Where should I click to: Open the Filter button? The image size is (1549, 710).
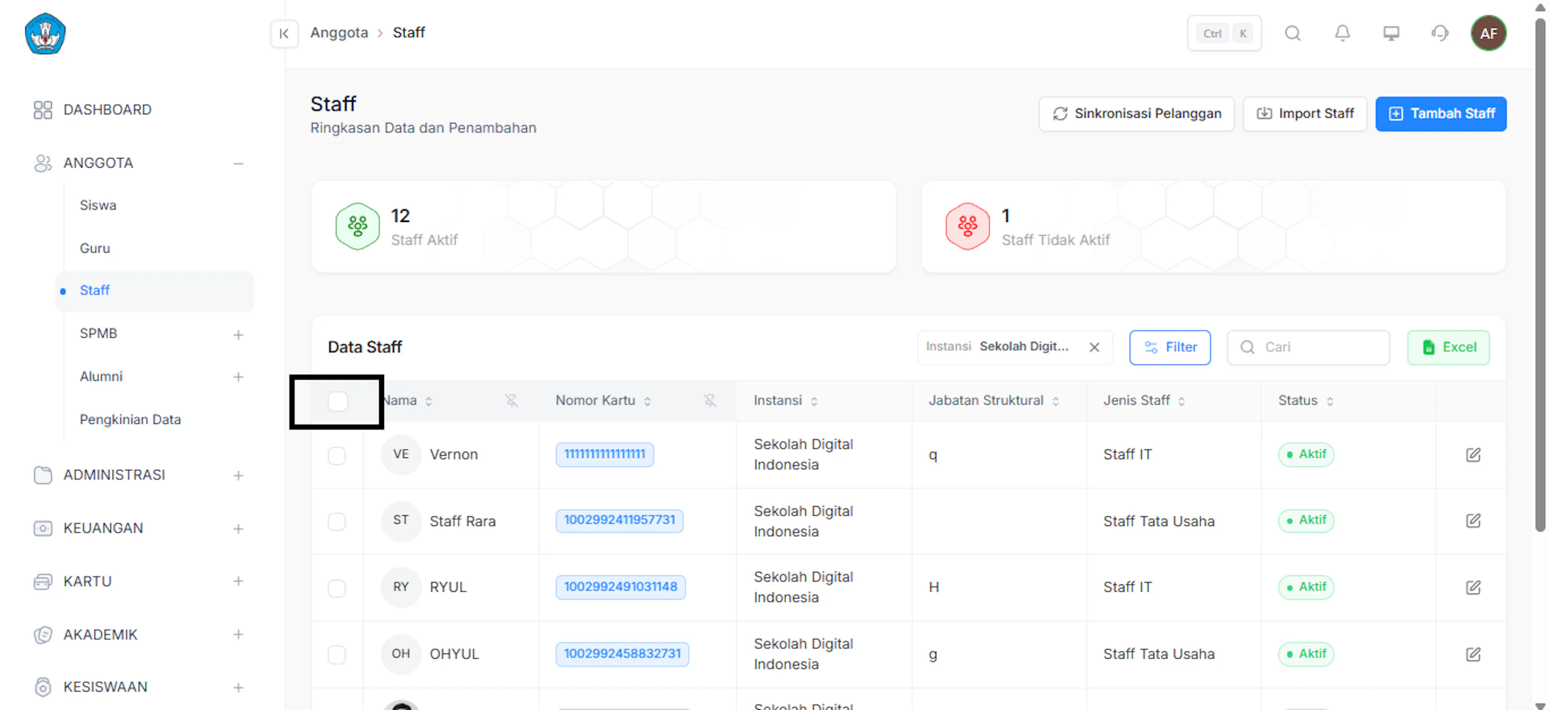tap(1169, 347)
